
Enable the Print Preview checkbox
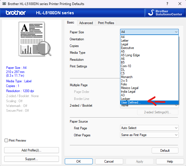coord(6,141)
